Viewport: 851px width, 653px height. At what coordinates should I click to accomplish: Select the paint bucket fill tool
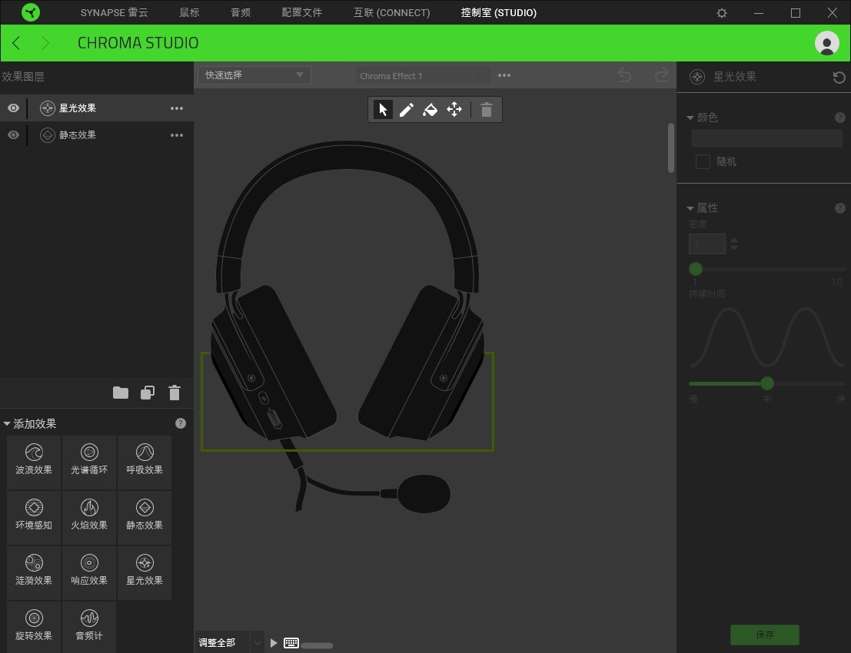pyautogui.click(x=430, y=110)
